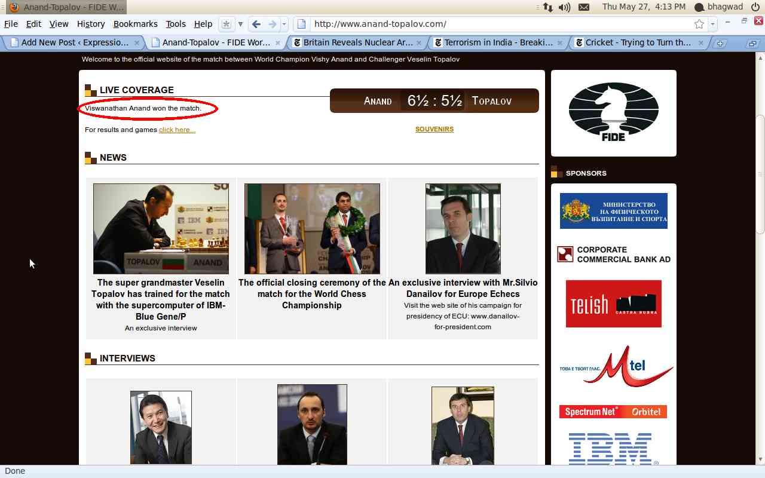Click the list all tabs button
This screenshot has width=765, height=478.
[x=753, y=43]
